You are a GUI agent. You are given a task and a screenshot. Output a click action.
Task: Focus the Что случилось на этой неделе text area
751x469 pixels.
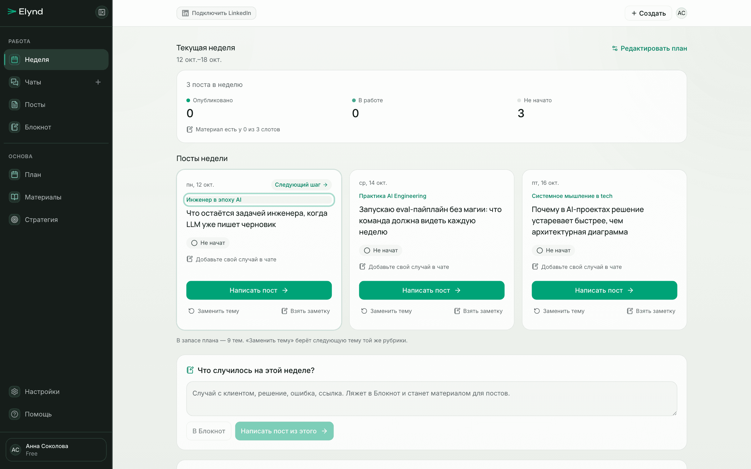point(432,399)
